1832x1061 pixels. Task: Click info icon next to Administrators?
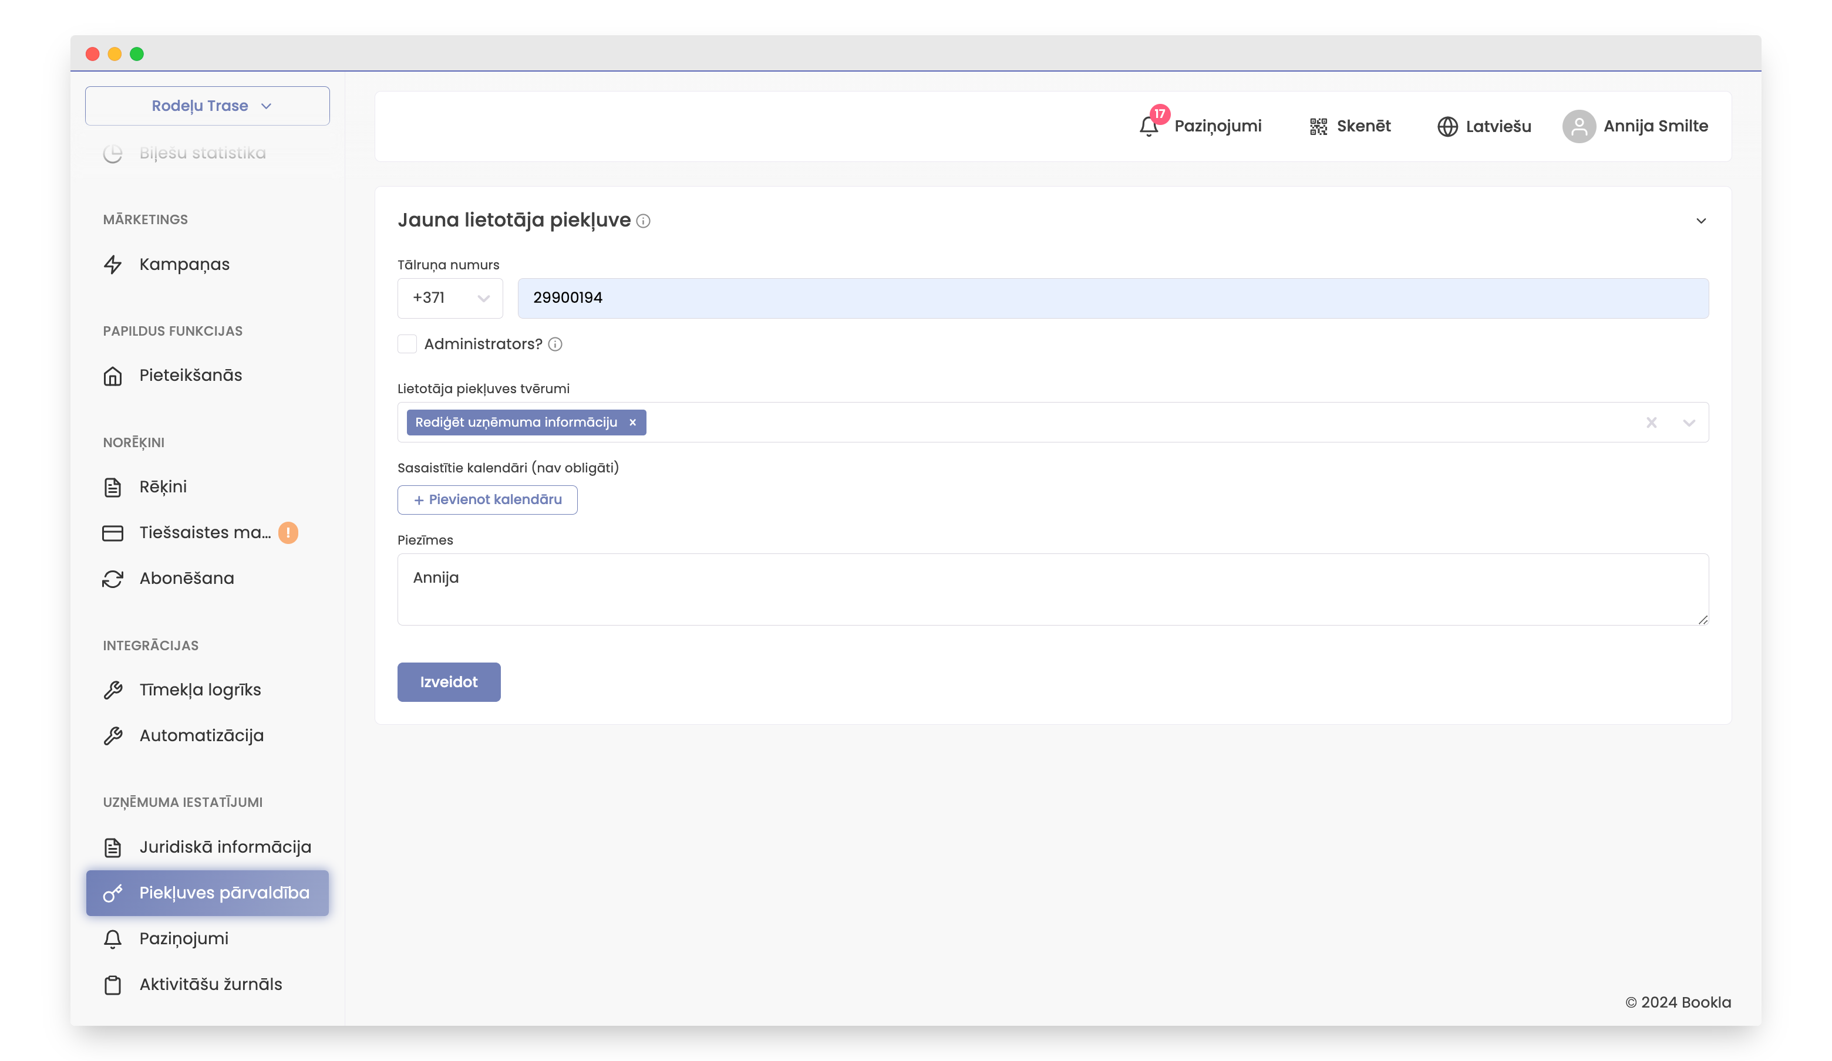(x=555, y=344)
